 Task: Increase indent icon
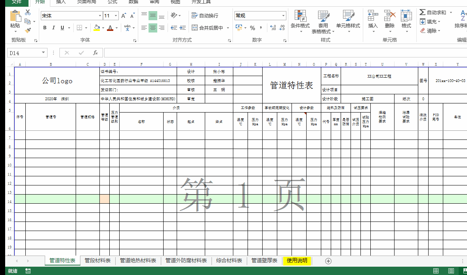(183, 28)
